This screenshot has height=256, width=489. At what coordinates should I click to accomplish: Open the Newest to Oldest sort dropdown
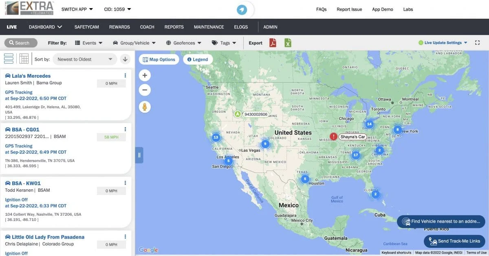coord(85,59)
